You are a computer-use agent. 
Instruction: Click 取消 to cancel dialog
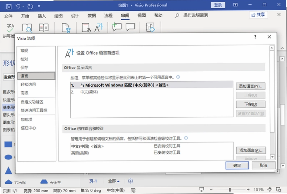[x=263, y=165]
